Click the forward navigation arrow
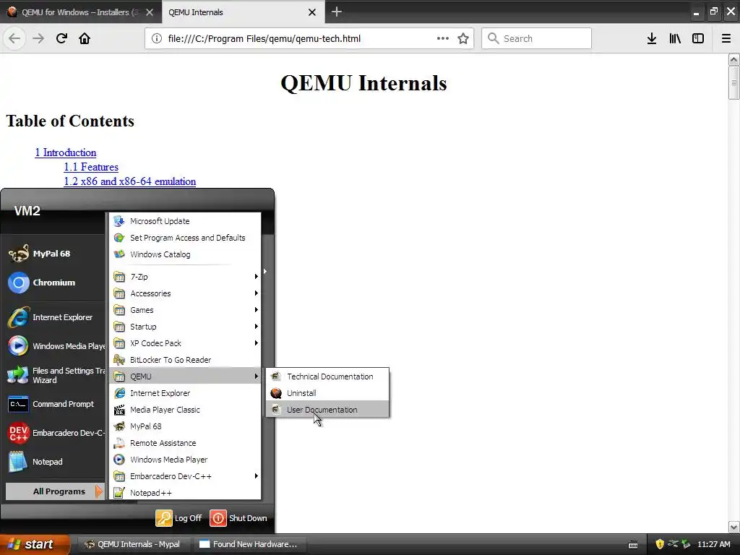740x555 pixels. 38,38
